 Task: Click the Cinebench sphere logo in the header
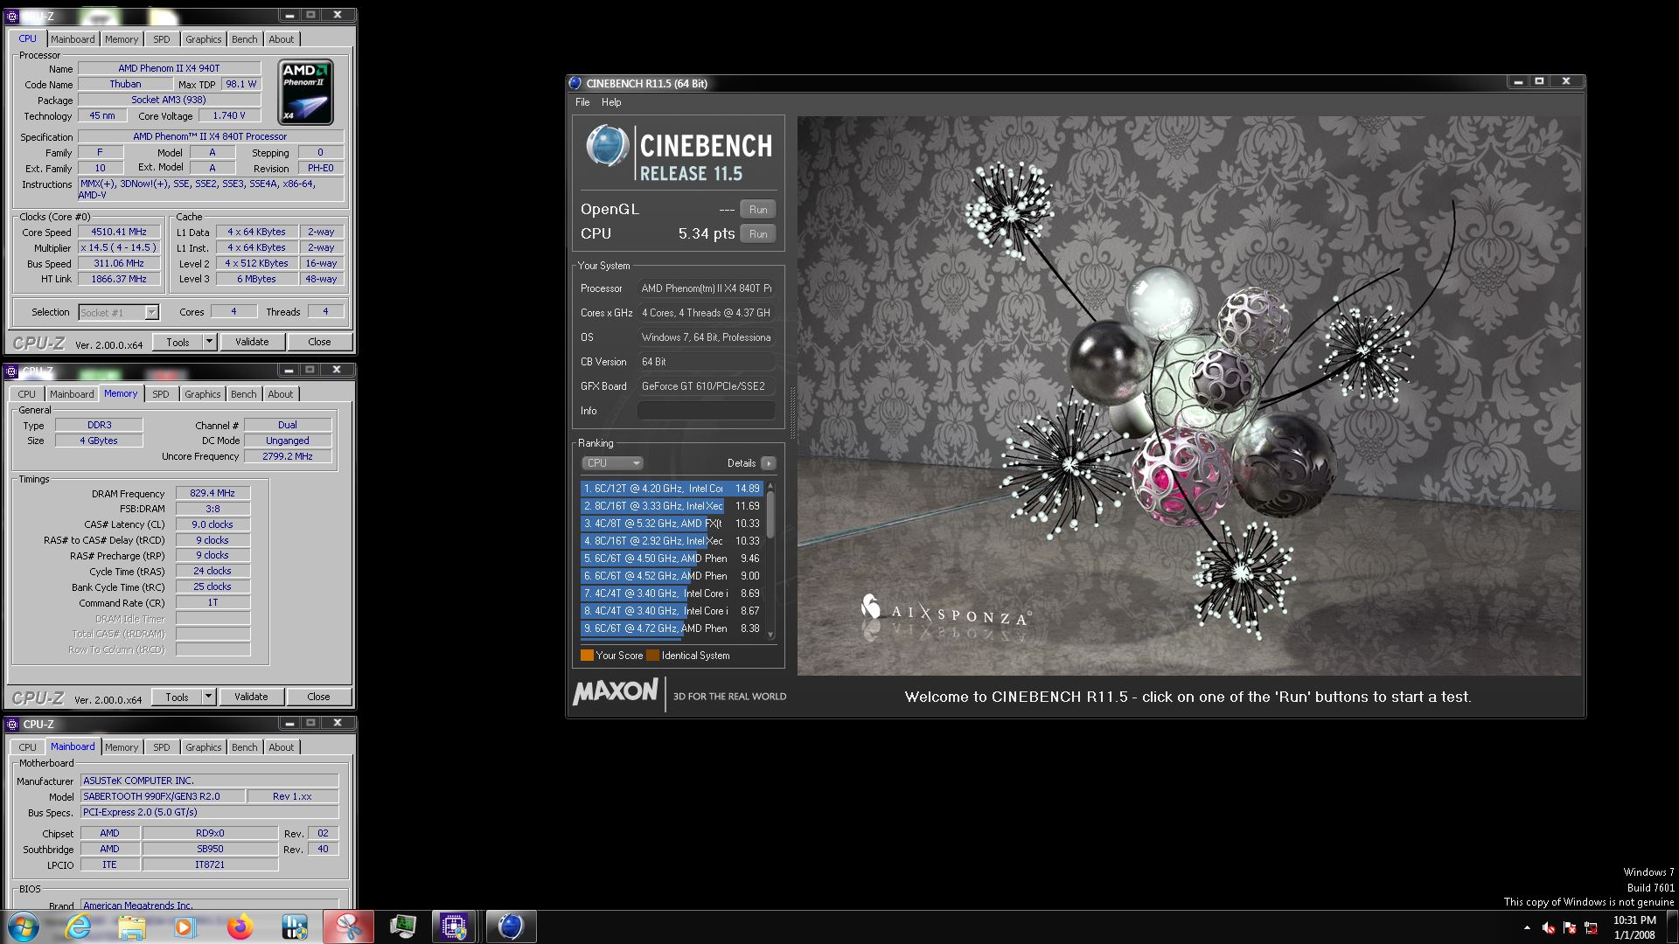pyautogui.click(x=607, y=146)
